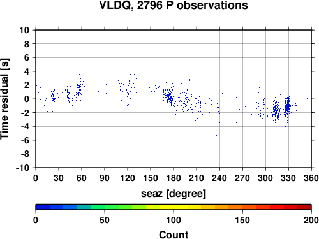Click the y-axis tick label 10
Image resolution: width=319 pixels, height=239 pixels.
coord(24,30)
